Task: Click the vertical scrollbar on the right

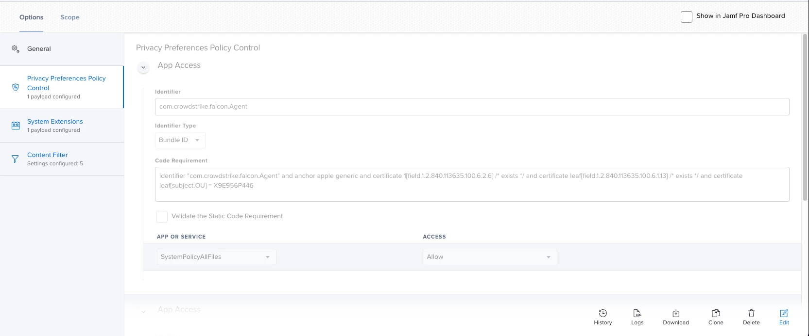Action: pyautogui.click(x=805, y=116)
